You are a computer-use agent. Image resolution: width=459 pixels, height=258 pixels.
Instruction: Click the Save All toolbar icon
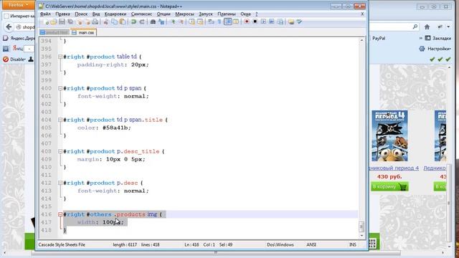coord(70,21)
